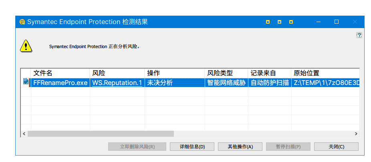Click the yellow warning triangle icon
The width and height of the screenshot is (371, 162).
pos(26,46)
